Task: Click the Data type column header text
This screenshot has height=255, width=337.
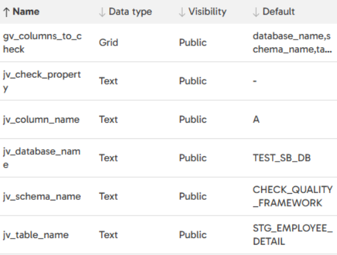Action: click(130, 12)
